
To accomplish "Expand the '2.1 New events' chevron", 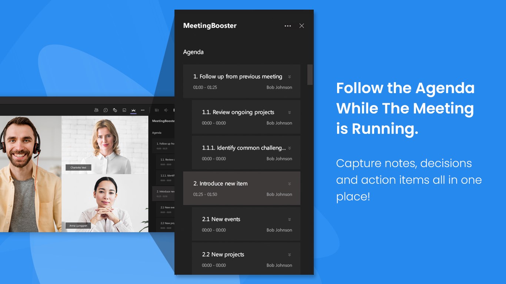I will 289,219.
